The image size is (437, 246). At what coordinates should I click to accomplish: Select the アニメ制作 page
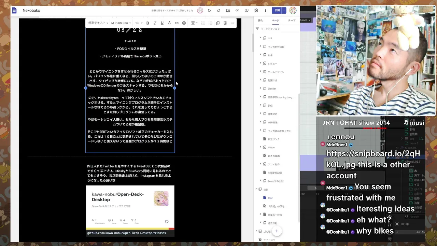click(x=273, y=164)
